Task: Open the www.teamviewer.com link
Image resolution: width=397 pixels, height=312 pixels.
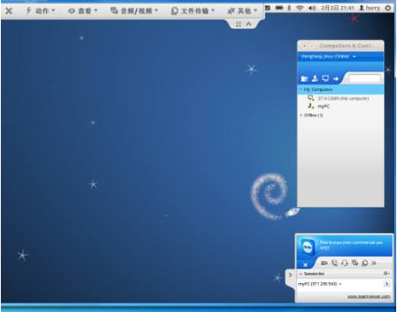Action: coord(369,297)
